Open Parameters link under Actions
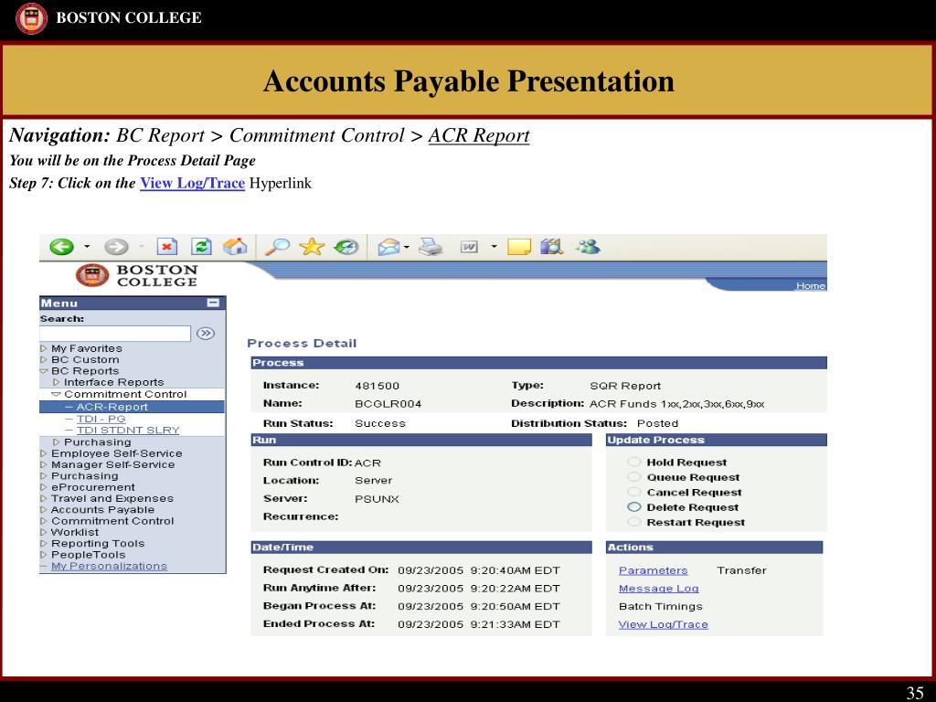The image size is (936, 702). coord(653,570)
